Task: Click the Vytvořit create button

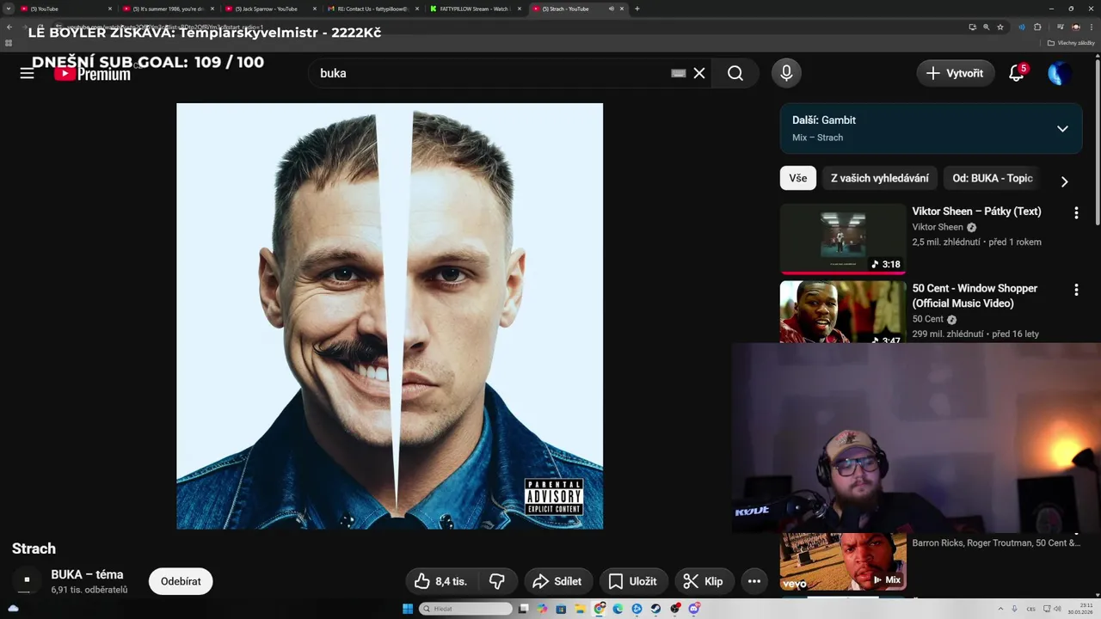Action: (956, 73)
